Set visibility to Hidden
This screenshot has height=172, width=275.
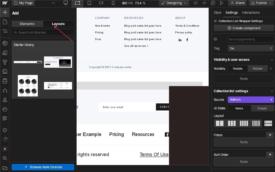(257, 69)
